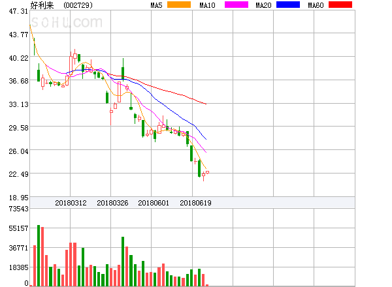
Task: Click the MA20 legend label
Action: [x=263, y=5]
